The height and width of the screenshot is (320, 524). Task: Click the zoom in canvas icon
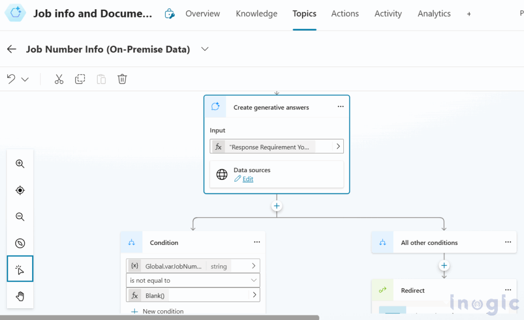(20, 164)
